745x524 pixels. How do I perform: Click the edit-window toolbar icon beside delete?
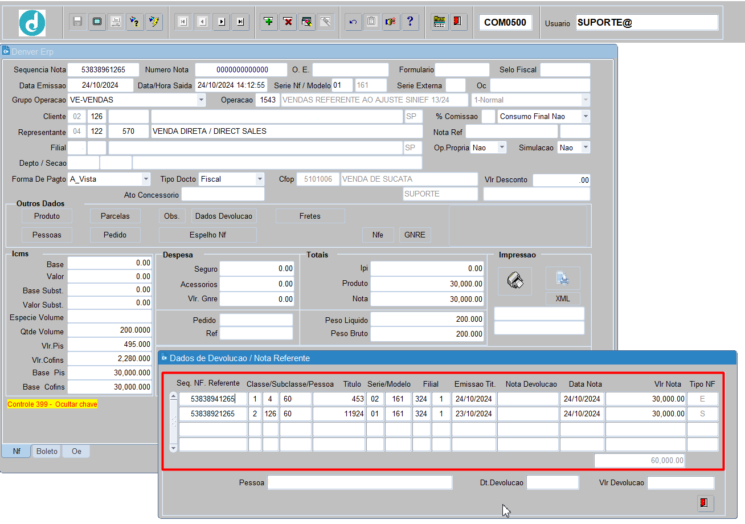pyautogui.click(x=307, y=22)
